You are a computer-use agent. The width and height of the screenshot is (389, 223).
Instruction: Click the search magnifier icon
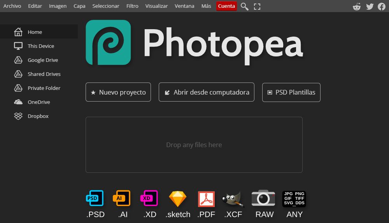coord(245,7)
